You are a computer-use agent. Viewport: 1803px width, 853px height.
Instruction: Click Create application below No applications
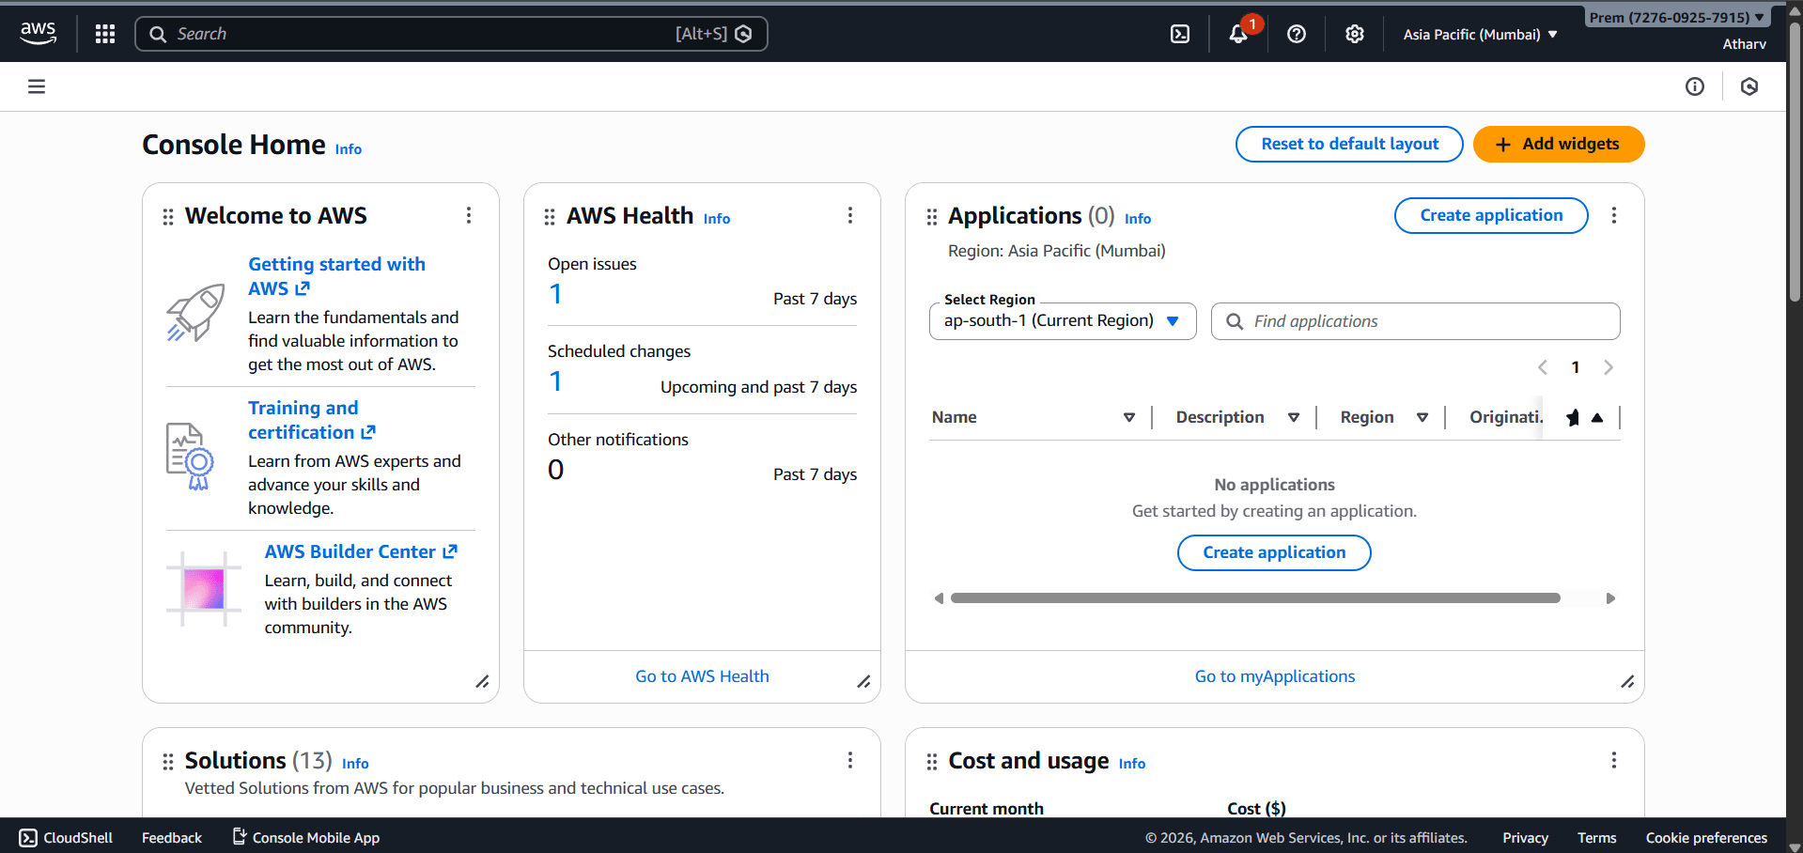1274,552
